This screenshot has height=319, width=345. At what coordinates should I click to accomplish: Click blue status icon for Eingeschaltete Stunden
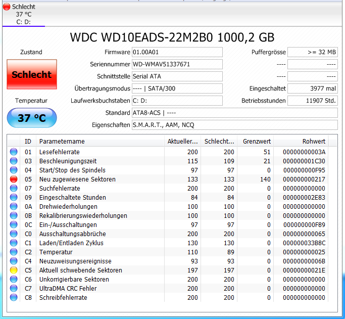[x=14, y=197]
